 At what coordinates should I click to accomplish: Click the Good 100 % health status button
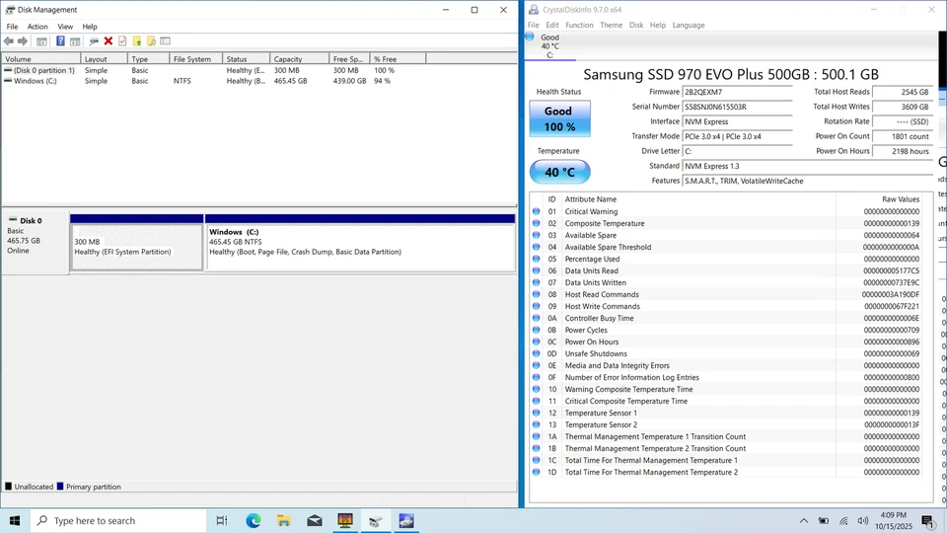(560, 118)
